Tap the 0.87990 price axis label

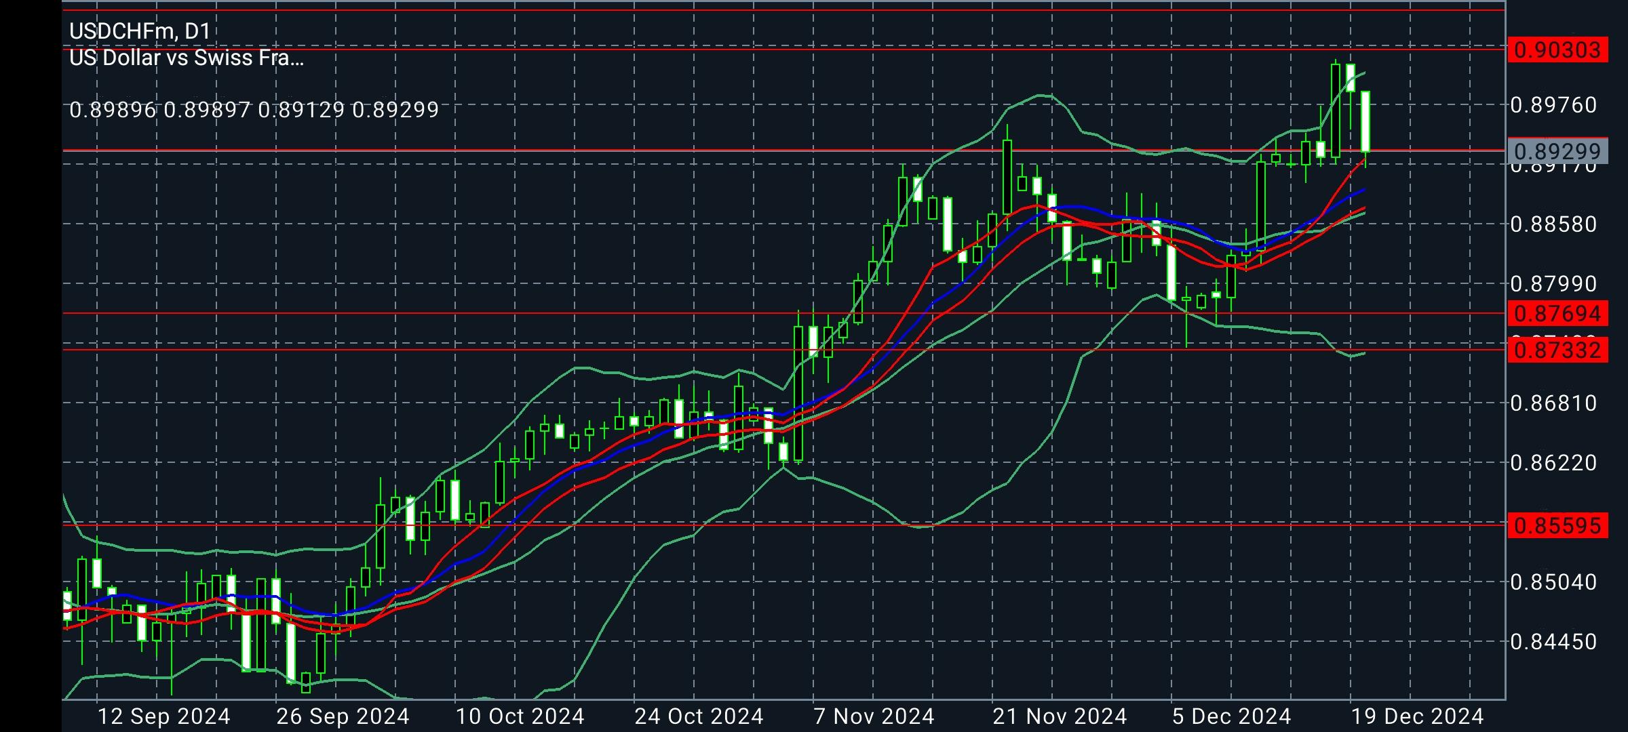coord(1553,284)
